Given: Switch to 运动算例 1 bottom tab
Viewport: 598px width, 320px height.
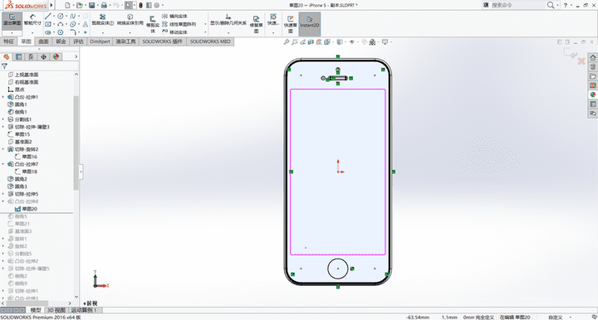Looking at the screenshot, I should click(x=84, y=310).
